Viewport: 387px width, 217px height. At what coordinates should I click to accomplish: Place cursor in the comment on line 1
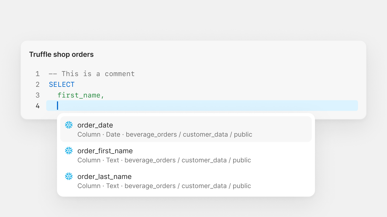click(x=91, y=74)
